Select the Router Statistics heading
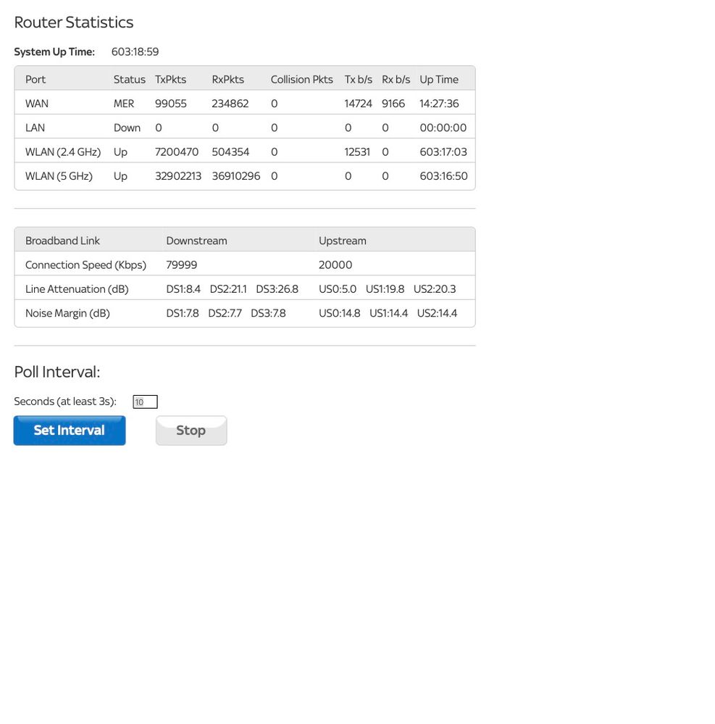 click(x=74, y=22)
